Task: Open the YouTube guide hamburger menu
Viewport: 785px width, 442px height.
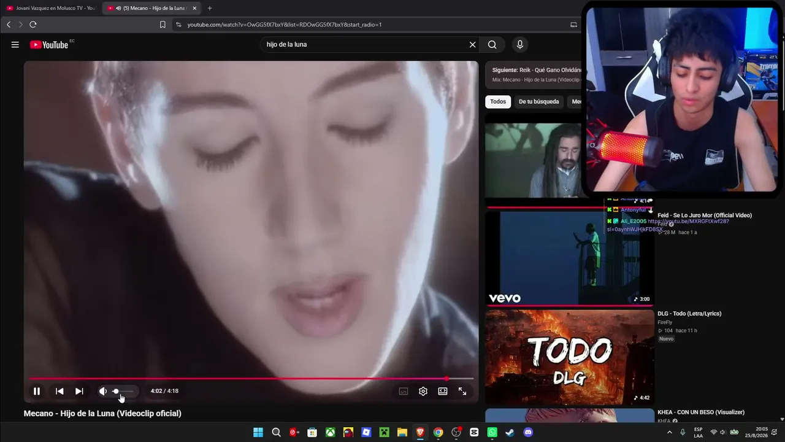Action: click(15, 45)
